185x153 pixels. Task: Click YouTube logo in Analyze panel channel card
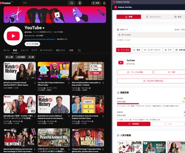(121, 62)
